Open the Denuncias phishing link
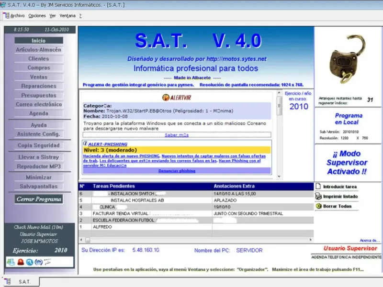Image resolution: width=383 pixels, height=287 pixels. pyautogui.click(x=177, y=171)
